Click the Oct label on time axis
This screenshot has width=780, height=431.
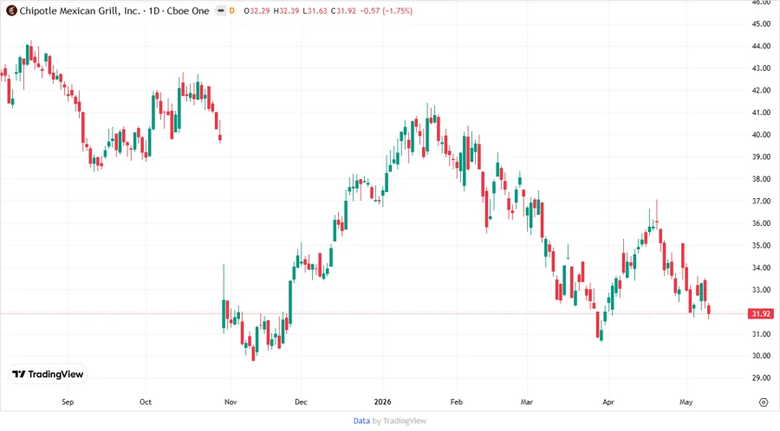coord(146,402)
